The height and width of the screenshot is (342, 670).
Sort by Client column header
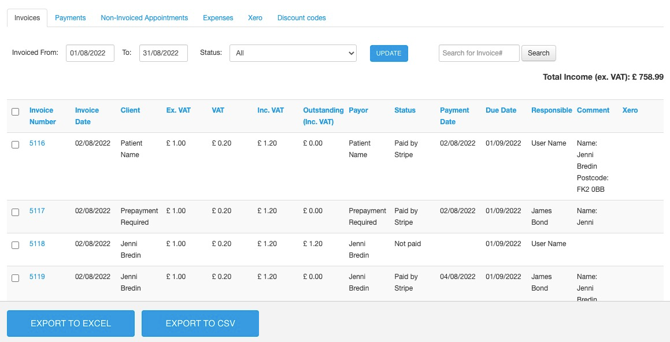[130, 110]
